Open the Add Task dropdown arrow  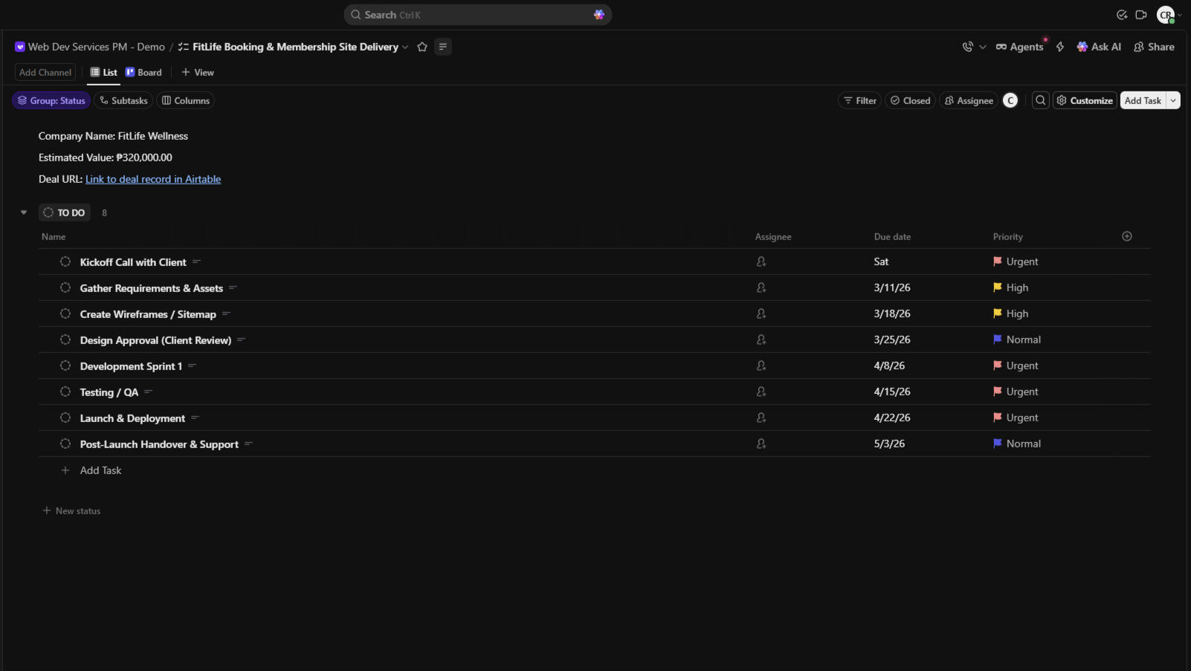point(1173,100)
